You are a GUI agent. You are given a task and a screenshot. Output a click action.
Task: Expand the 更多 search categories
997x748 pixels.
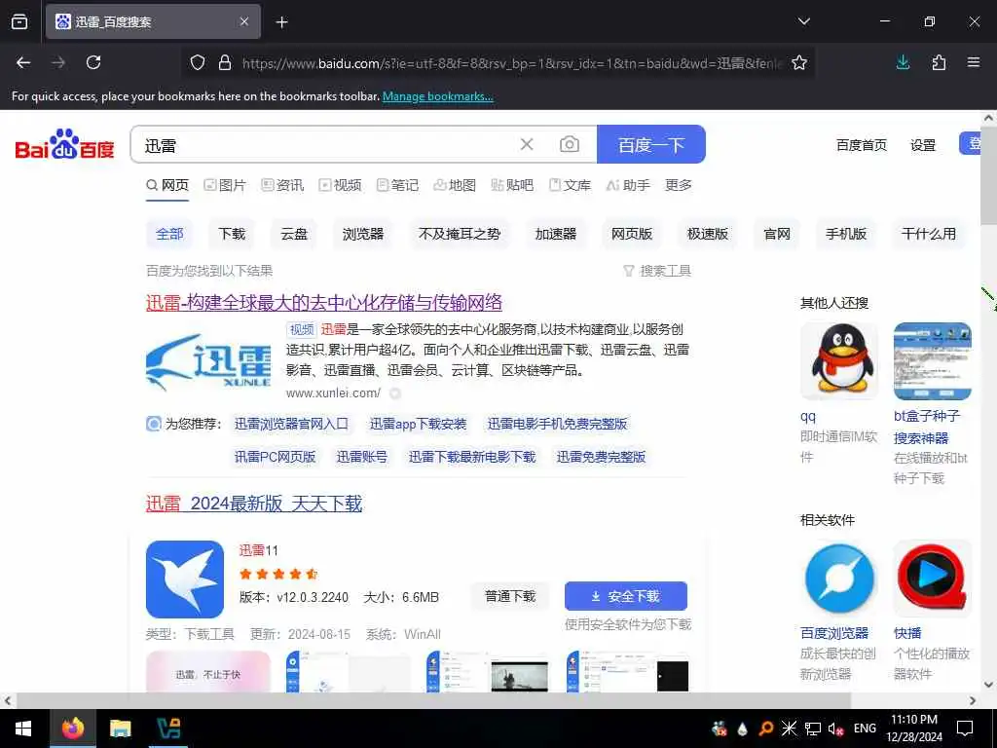click(679, 185)
